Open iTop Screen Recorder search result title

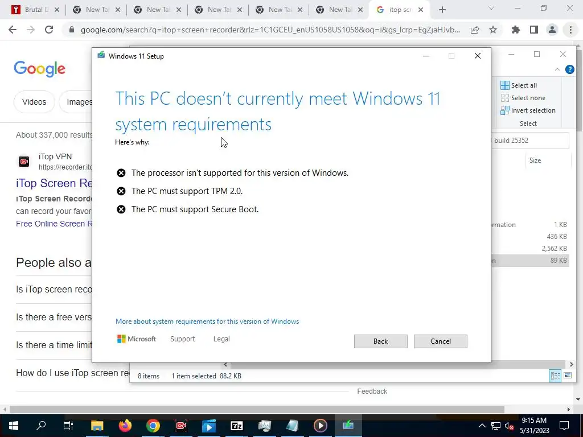pos(54,183)
